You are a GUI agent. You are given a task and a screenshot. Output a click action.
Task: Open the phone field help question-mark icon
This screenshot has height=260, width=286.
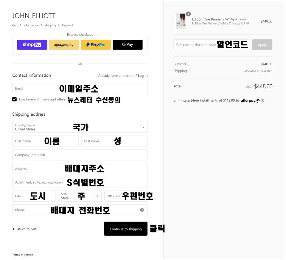142,210
